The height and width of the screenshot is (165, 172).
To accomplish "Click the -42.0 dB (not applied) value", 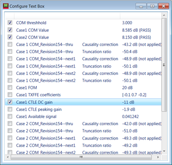I will [142, 124].
